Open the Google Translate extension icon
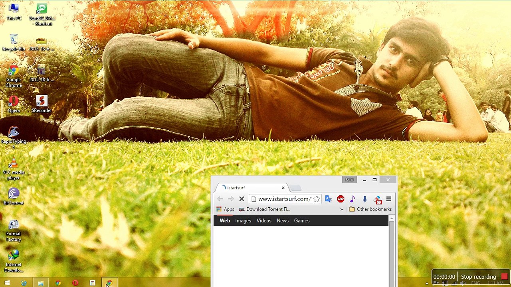Image resolution: width=511 pixels, height=287 pixels. pyautogui.click(x=329, y=199)
